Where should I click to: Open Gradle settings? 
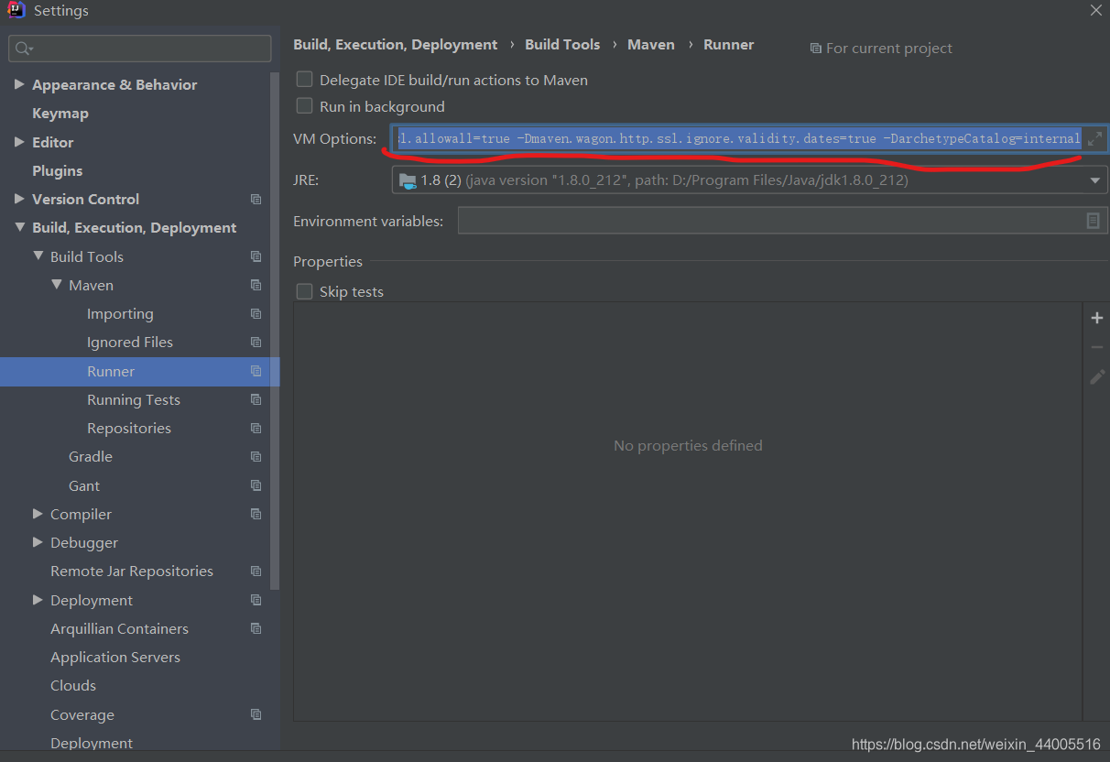[91, 456]
